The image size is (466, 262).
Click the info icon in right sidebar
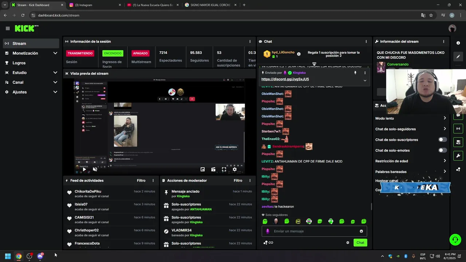[458, 43]
